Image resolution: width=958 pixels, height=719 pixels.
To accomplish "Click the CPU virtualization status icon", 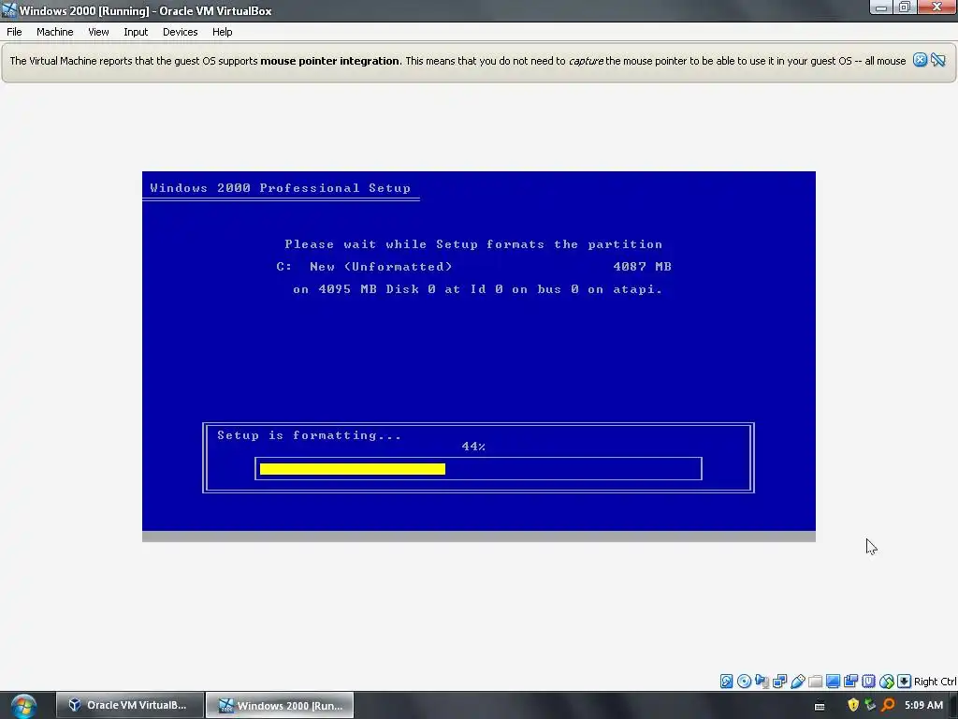I will (x=868, y=682).
